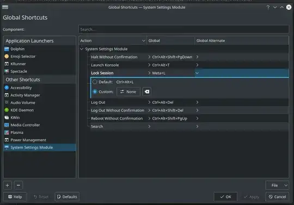Screen dimensions: 294x205
Task: Confirm with the OK button
Action: (x=225, y=197)
